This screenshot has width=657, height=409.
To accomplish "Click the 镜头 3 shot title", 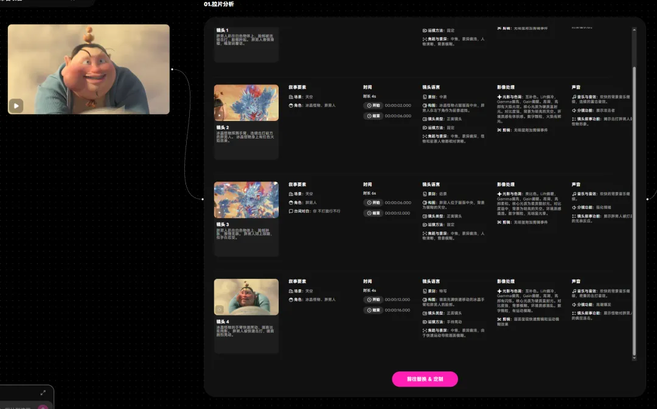I will coord(223,224).
